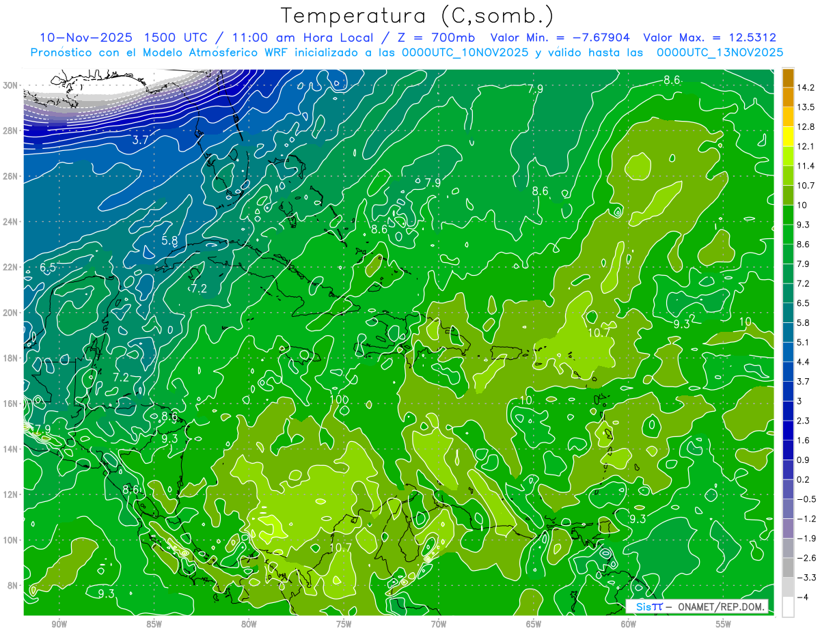820x633 pixels.
Task: Click the 'Valor Max. = 12.5312' reading
Action: [710, 38]
